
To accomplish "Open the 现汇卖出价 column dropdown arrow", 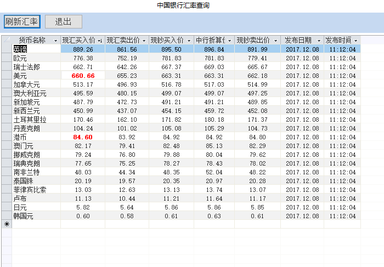I will pos(144,41).
